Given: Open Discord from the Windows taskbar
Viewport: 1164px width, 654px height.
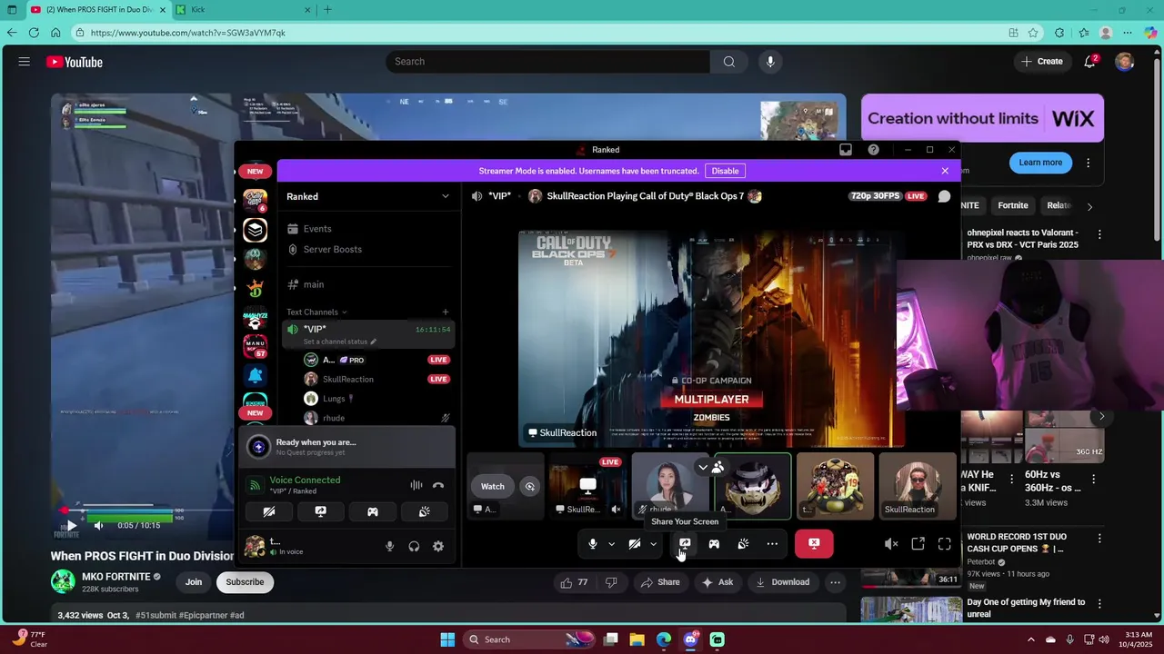Looking at the screenshot, I should (x=690, y=639).
